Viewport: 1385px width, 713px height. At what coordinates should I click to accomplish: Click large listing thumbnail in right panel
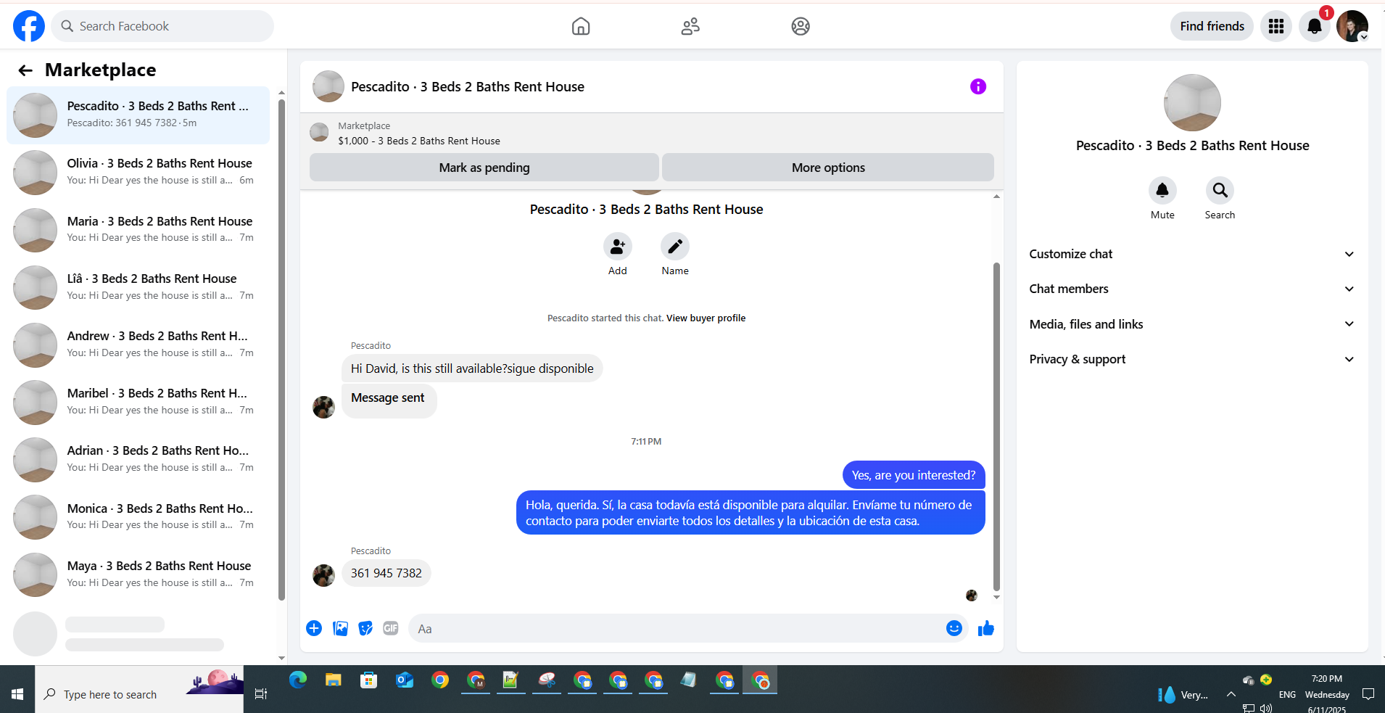(x=1192, y=102)
